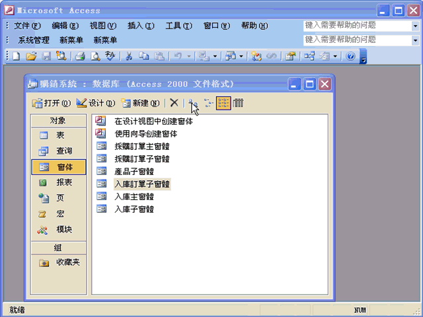Image resolution: width=423 pixels, height=317 pixels.
Task: Click the 打开(O) button
Action: (x=52, y=103)
